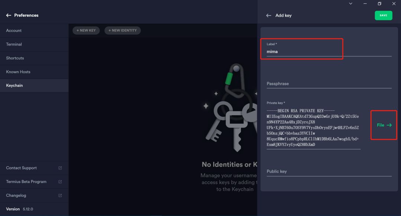Click the external link icon beside Changelog

60,196
